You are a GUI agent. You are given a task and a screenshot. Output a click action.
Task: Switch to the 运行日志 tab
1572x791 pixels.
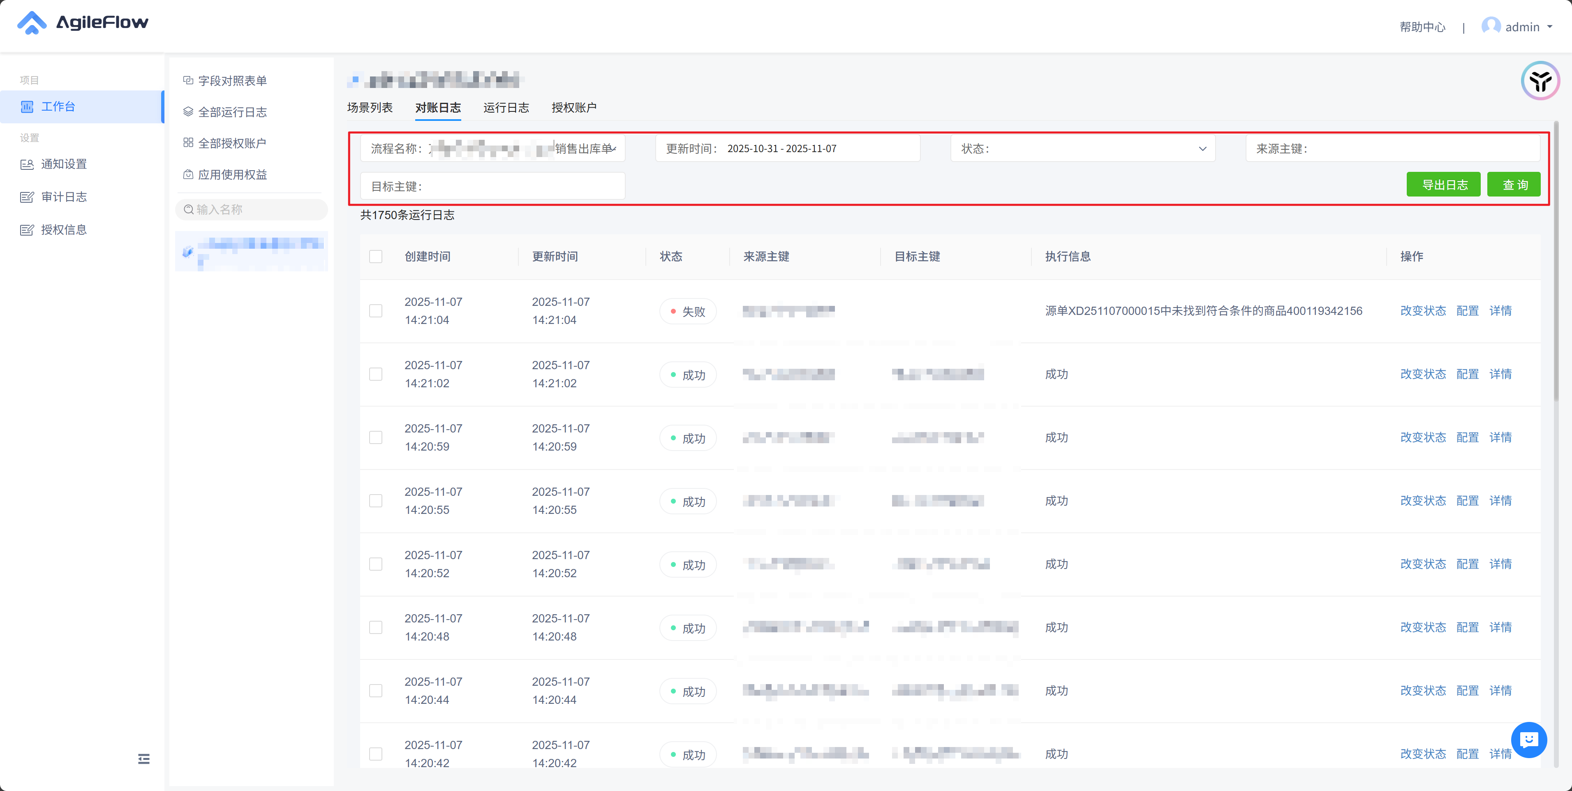[x=506, y=108]
